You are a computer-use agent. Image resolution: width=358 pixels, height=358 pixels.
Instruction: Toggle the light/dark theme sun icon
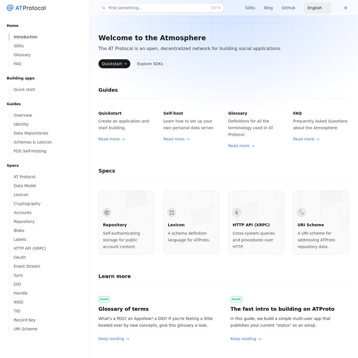tap(346, 8)
